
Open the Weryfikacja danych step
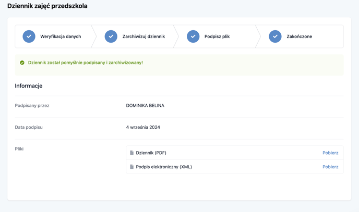(x=61, y=36)
